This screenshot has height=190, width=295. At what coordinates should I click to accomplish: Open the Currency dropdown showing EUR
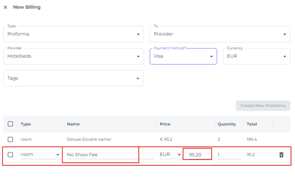click(x=256, y=56)
